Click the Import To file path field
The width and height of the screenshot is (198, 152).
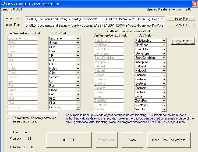click(x=95, y=19)
